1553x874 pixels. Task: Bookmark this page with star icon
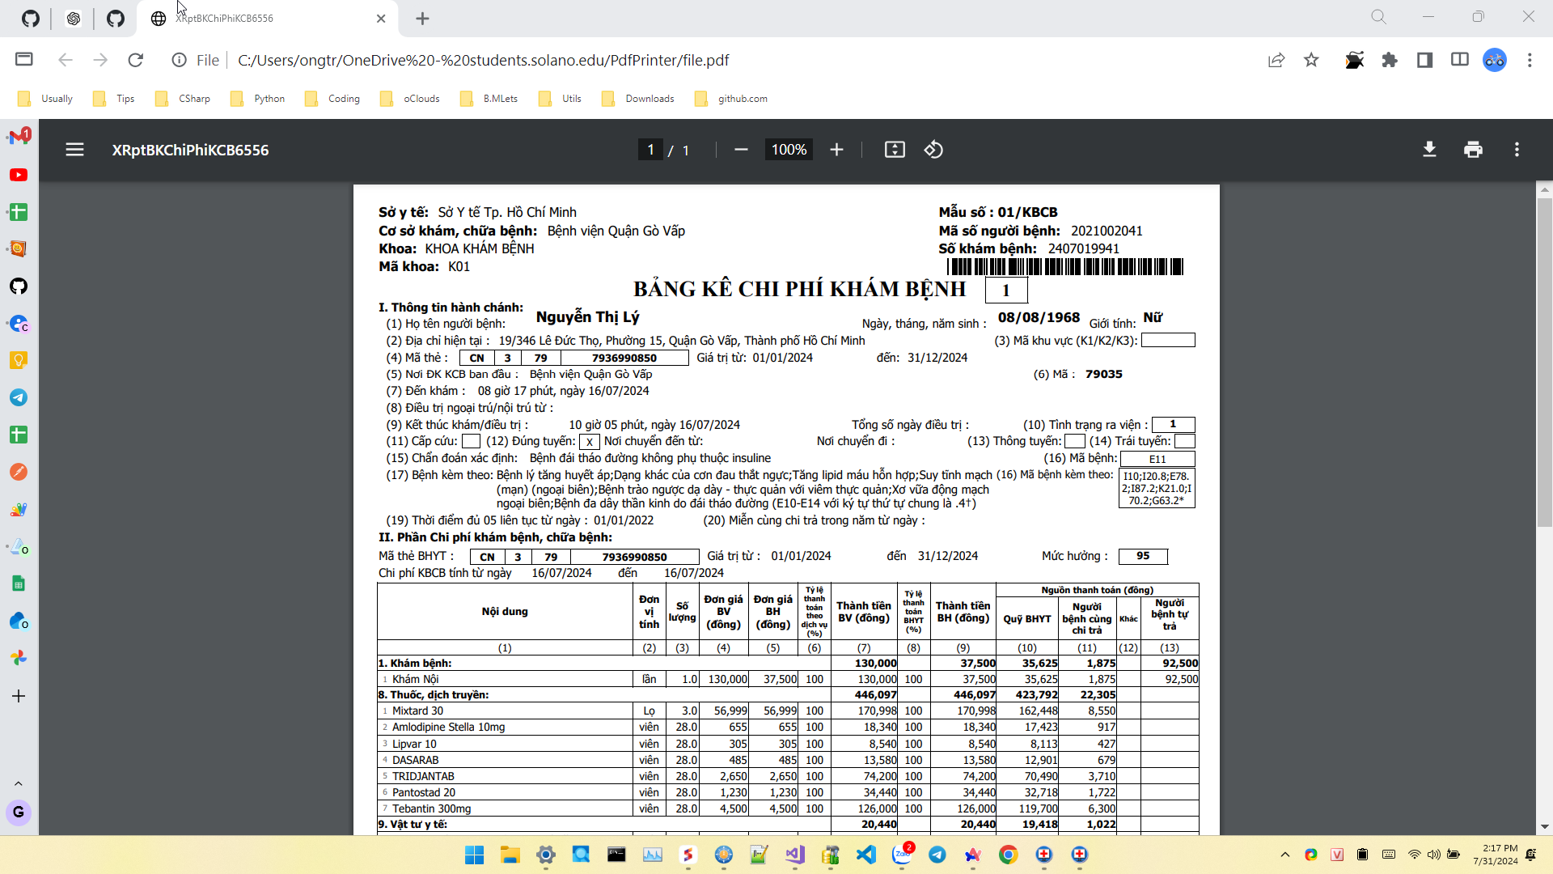[x=1311, y=60]
